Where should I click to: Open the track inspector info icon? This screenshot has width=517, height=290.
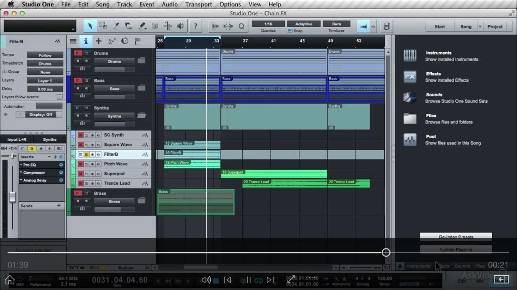click(85, 41)
